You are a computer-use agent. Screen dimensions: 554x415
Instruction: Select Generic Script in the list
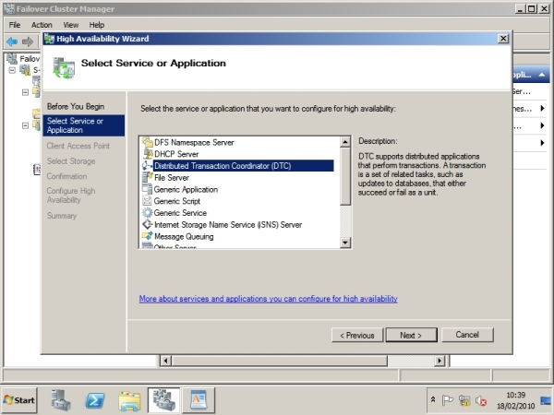[x=176, y=201]
